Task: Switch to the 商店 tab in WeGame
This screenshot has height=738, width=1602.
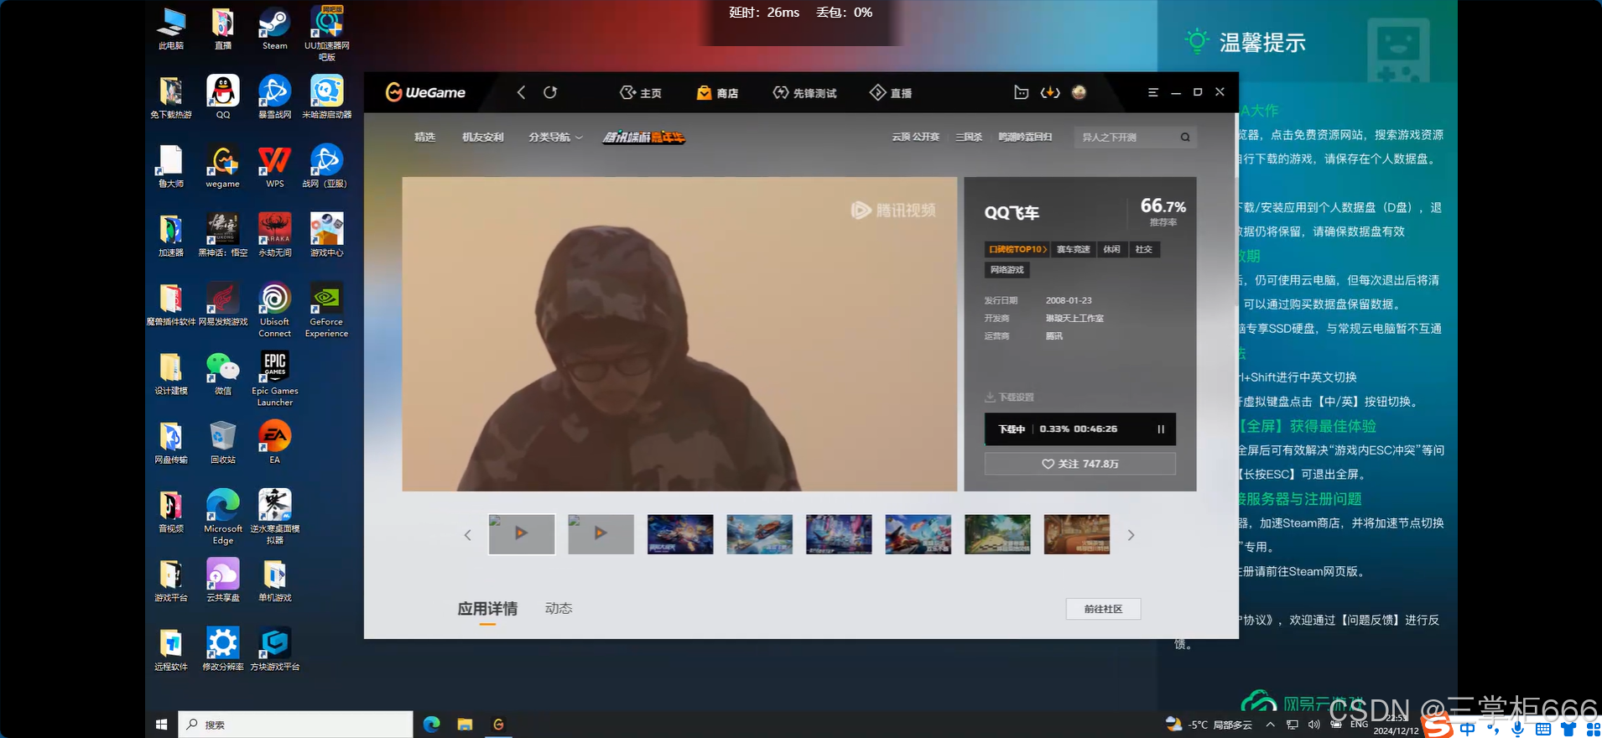Action: tap(718, 93)
